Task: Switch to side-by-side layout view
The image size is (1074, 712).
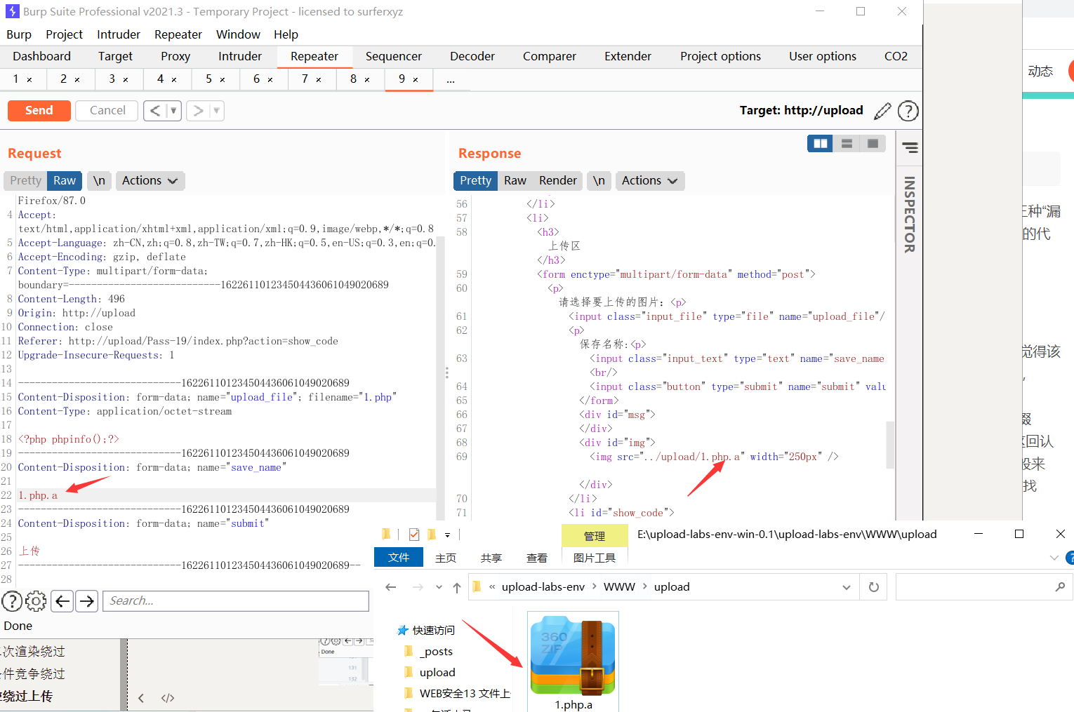Action: coord(820,144)
